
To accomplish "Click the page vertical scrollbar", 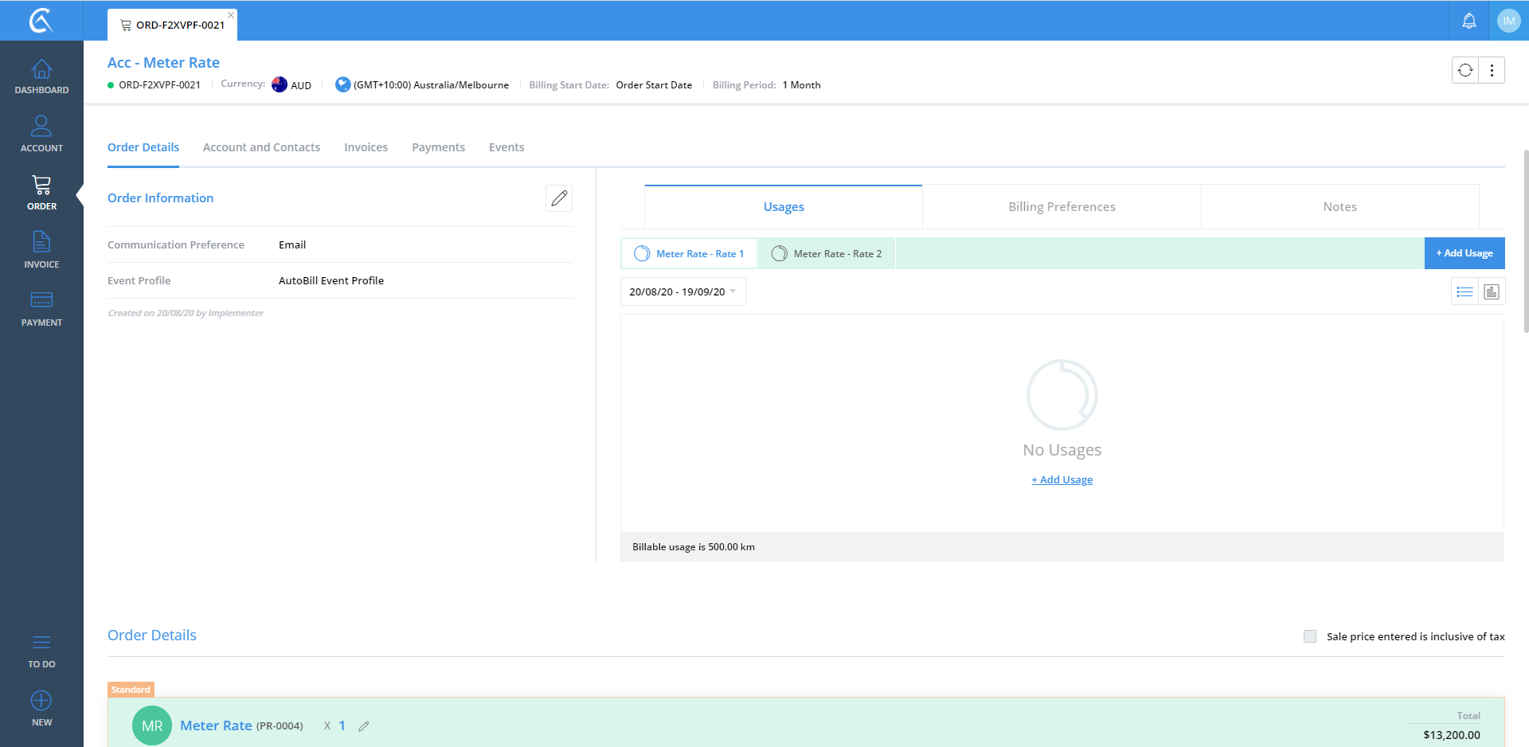I will [1525, 239].
